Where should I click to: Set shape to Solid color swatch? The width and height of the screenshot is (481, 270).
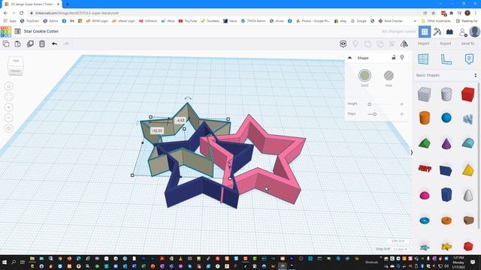tap(365, 76)
